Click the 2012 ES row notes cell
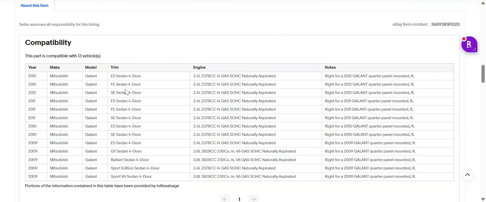Viewport: 486px width, 202px height. coord(388,76)
